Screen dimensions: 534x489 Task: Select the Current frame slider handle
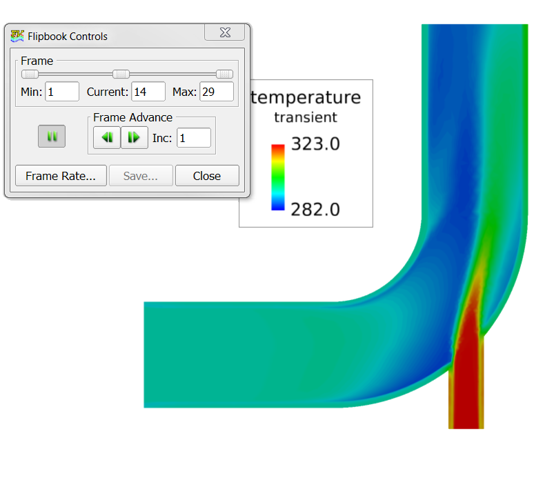click(121, 74)
